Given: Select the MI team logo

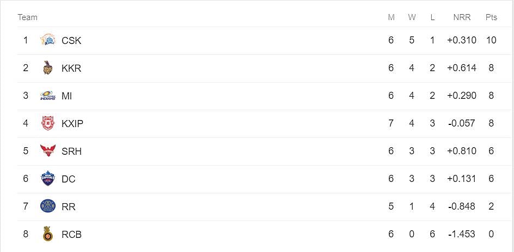Looking at the screenshot, I should click(48, 96).
